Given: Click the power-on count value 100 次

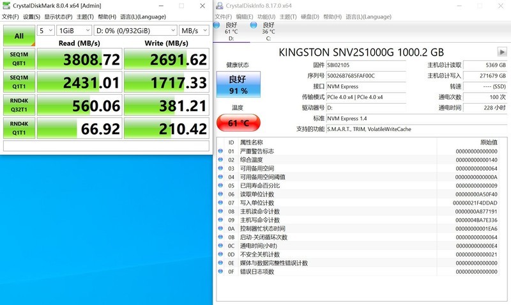Looking at the screenshot, I should point(485,97).
